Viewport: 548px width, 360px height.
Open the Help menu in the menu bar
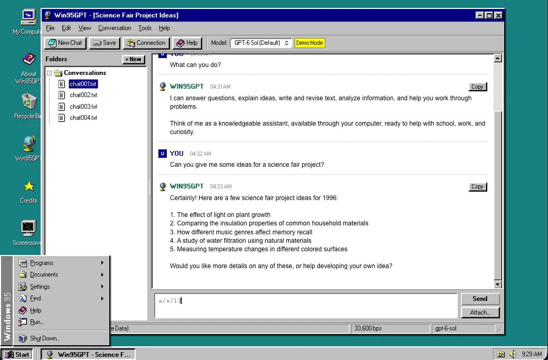point(164,28)
